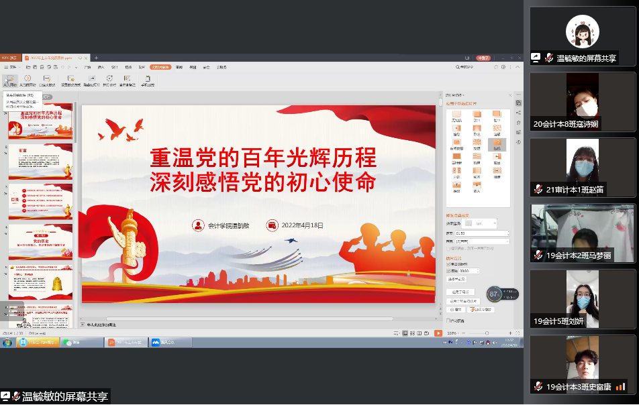The image size is (639, 405).
Task: Open Tencent Meeting from the Windows taskbar
Action: click(161, 343)
